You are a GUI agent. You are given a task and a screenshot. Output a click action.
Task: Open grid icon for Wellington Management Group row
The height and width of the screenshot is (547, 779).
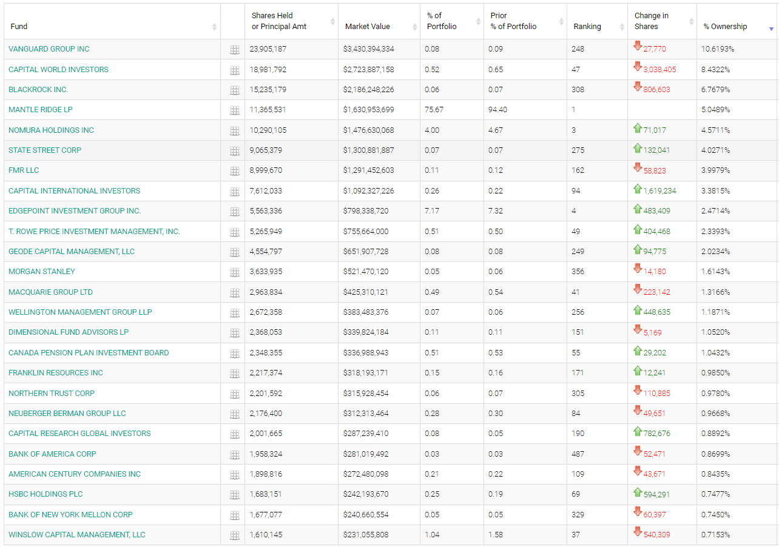coord(235,313)
